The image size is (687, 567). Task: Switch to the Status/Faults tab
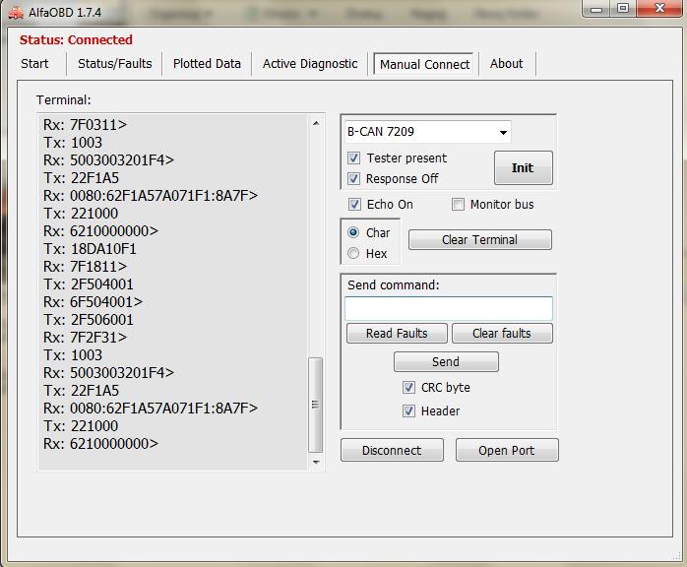point(115,64)
